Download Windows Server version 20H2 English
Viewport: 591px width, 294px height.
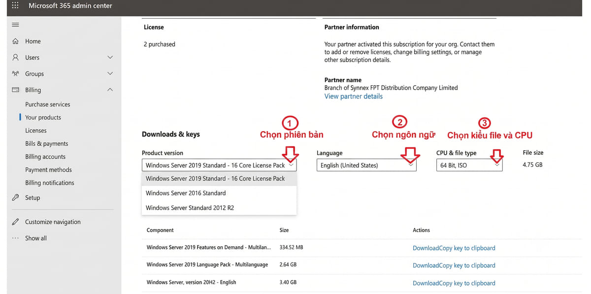coord(426,283)
